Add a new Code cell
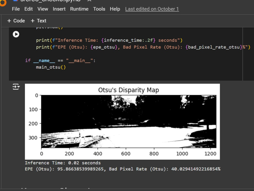254x191 pixels. [x=16, y=21]
